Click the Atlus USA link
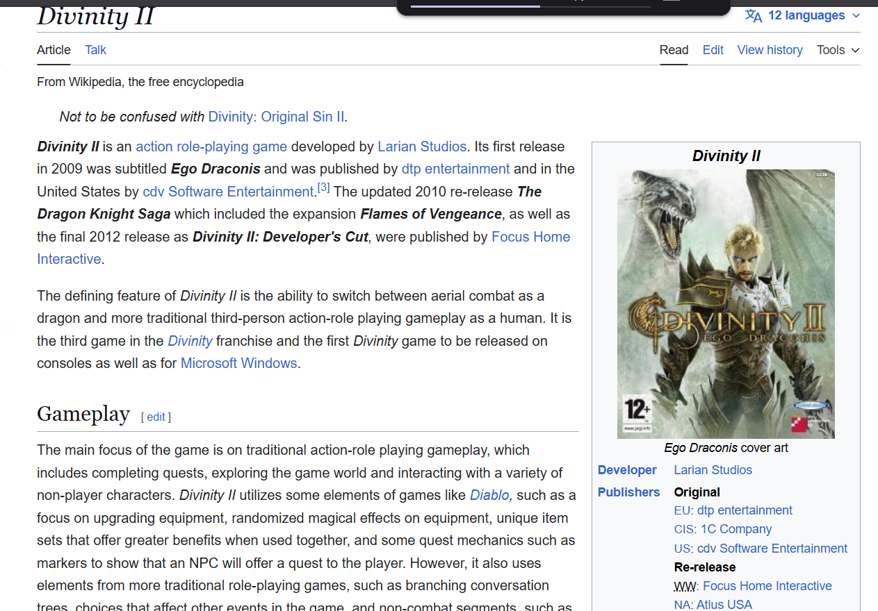This screenshot has width=878, height=611. (724, 605)
